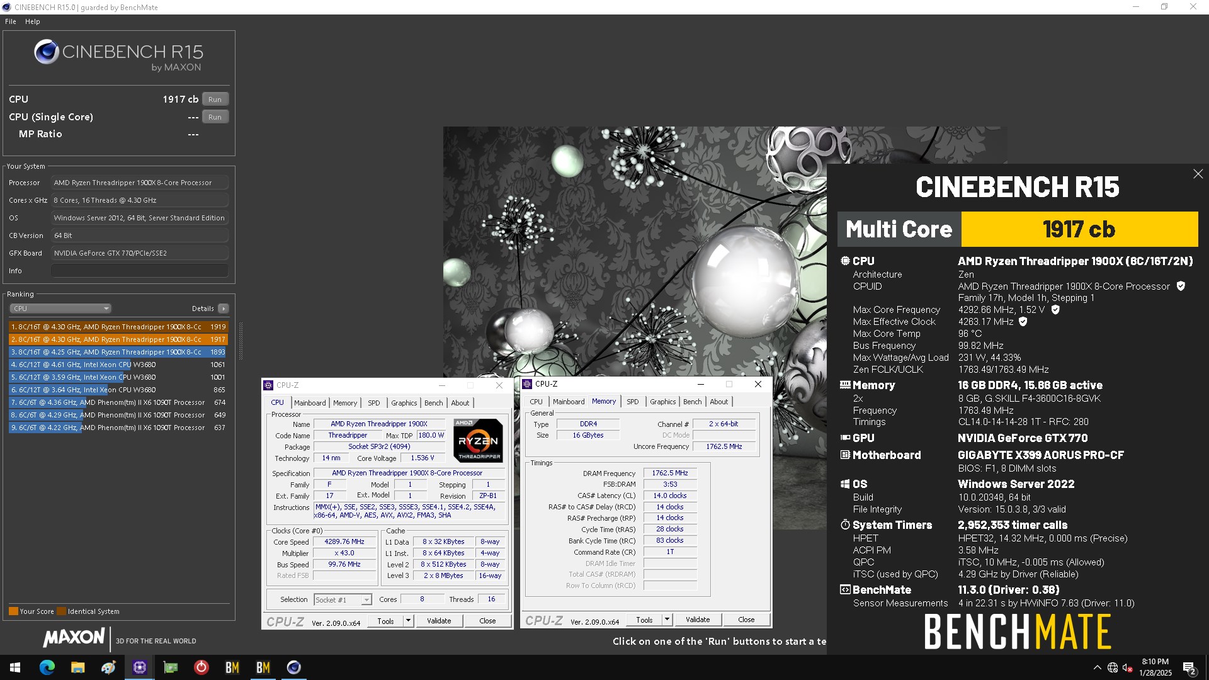The image size is (1209, 680).
Task: Click the yellow 1917 cb score banner
Action: pyautogui.click(x=1079, y=229)
